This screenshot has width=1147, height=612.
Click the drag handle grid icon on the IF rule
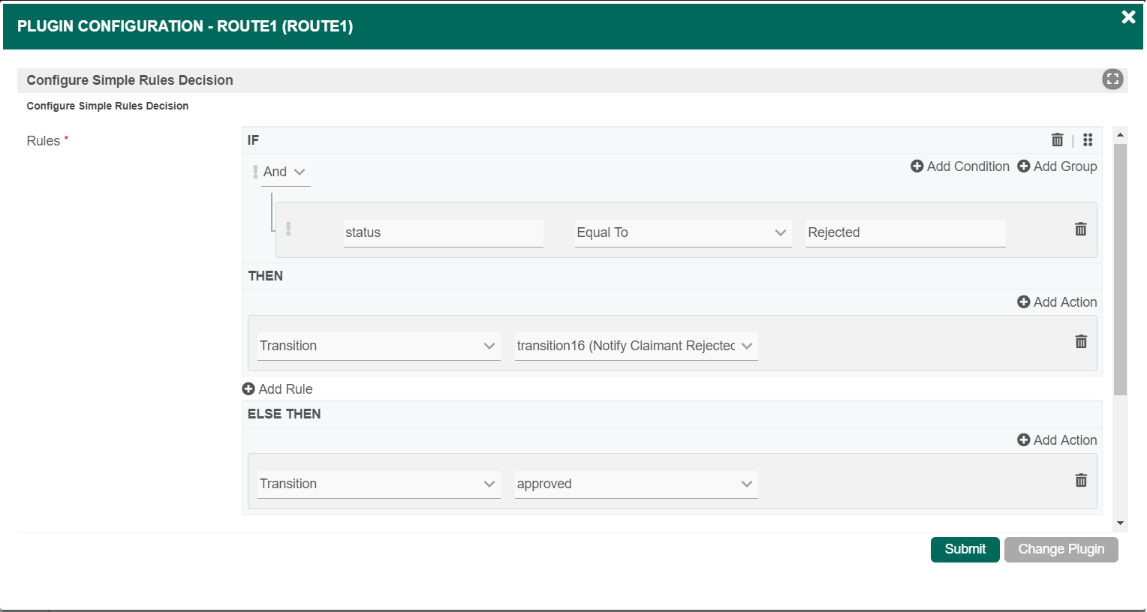click(x=1088, y=140)
